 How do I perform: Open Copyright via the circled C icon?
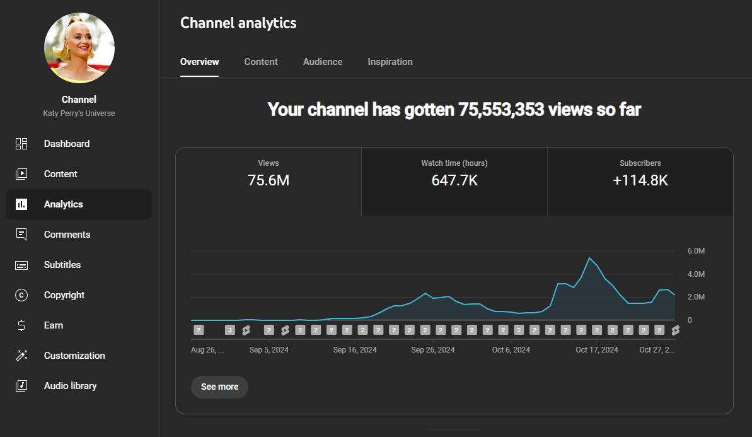(x=21, y=295)
